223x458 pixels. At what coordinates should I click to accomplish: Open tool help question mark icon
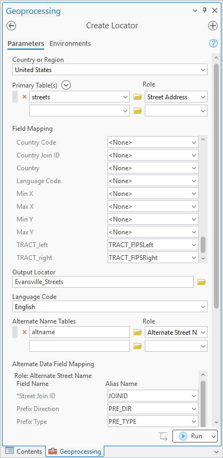pyautogui.click(x=213, y=44)
